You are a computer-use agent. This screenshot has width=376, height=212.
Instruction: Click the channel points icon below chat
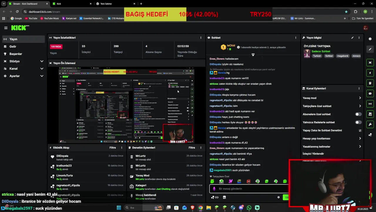pyautogui.click(x=215, y=197)
